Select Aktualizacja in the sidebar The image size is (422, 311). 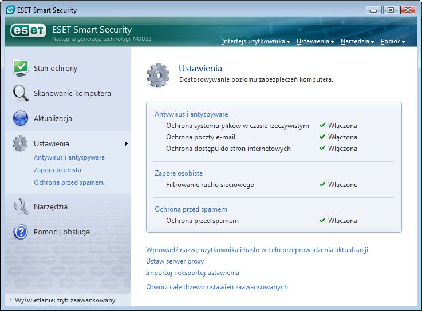(53, 118)
